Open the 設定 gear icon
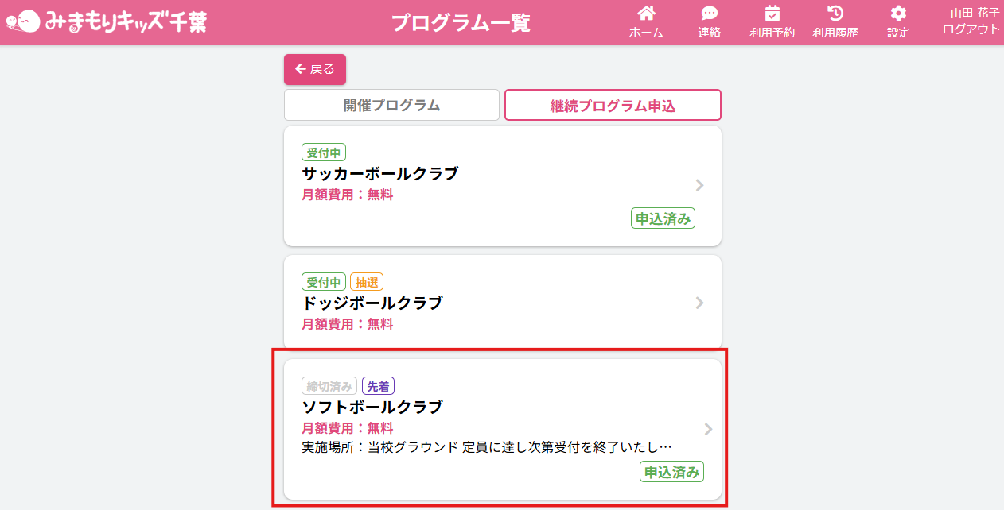Image resolution: width=1004 pixels, height=510 pixels. point(898,14)
